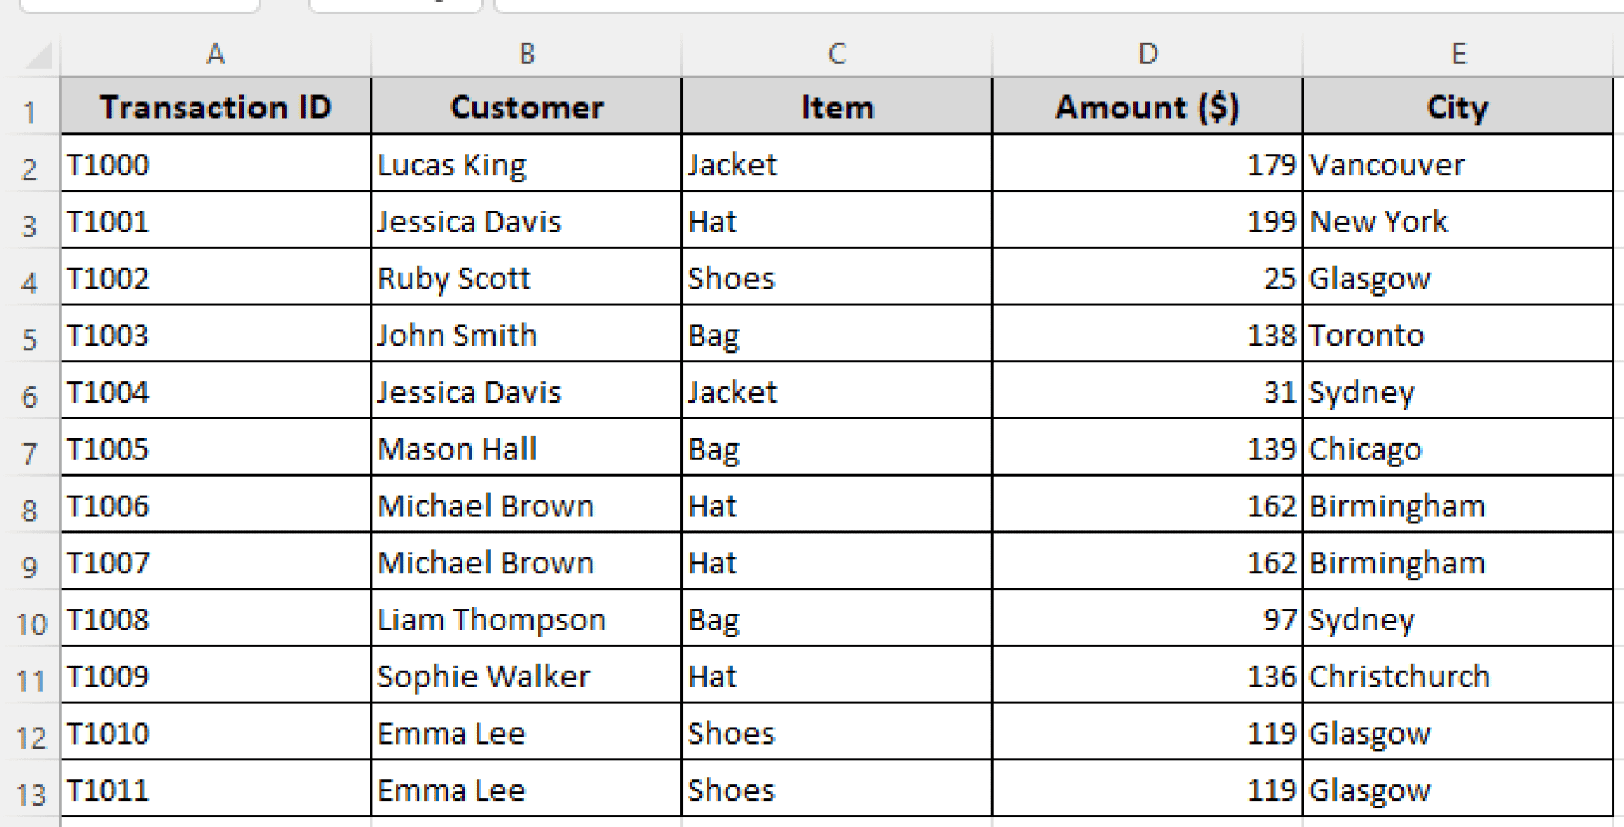Screen dimensions: 1624x827
Task: Select the cell containing T1000
Action: pyautogui.click(x=214, y=164)
